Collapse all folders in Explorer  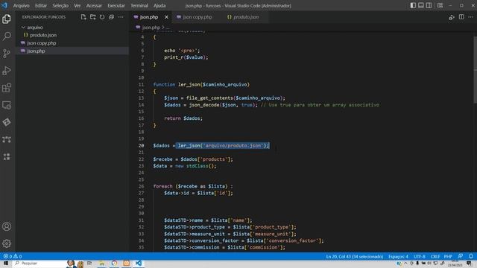pyautogui.click(x=111, y=17)
